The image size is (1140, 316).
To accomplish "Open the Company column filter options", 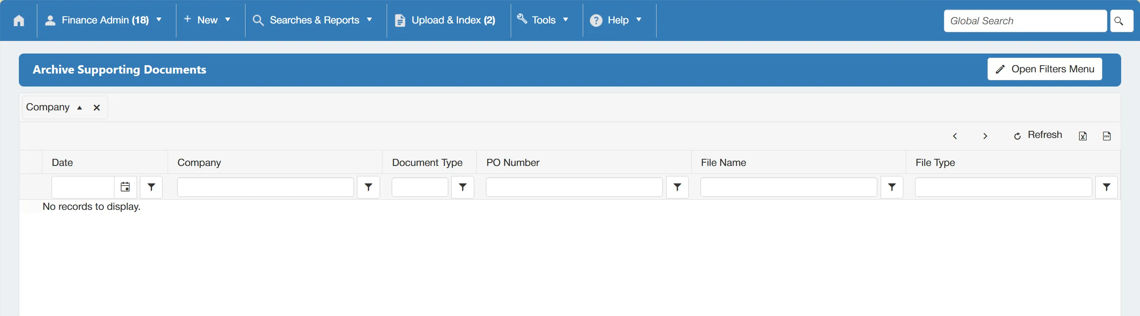I will tap(368, 187).
